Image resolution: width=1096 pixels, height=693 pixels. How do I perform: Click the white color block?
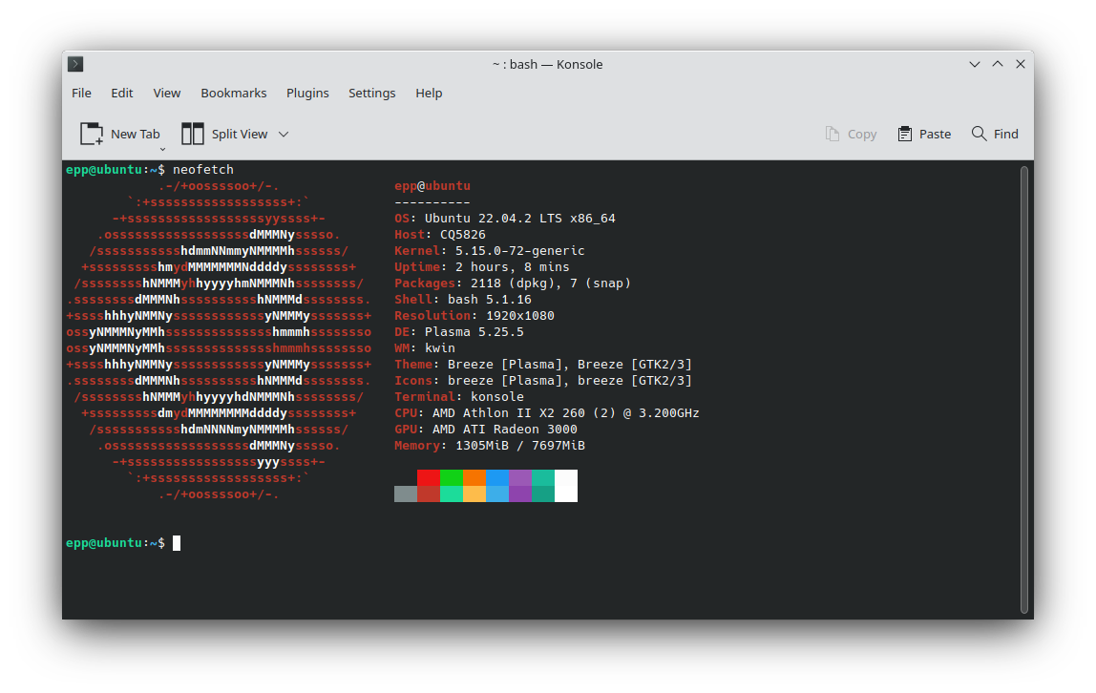pos(566,486)
